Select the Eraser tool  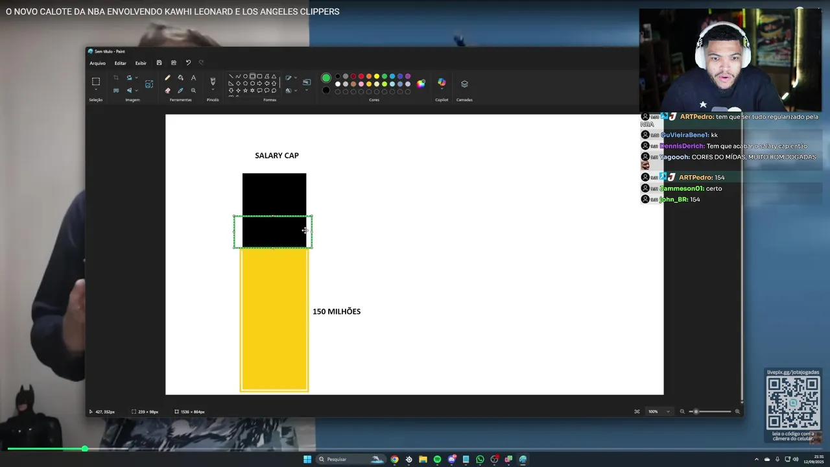click(167, 91)
